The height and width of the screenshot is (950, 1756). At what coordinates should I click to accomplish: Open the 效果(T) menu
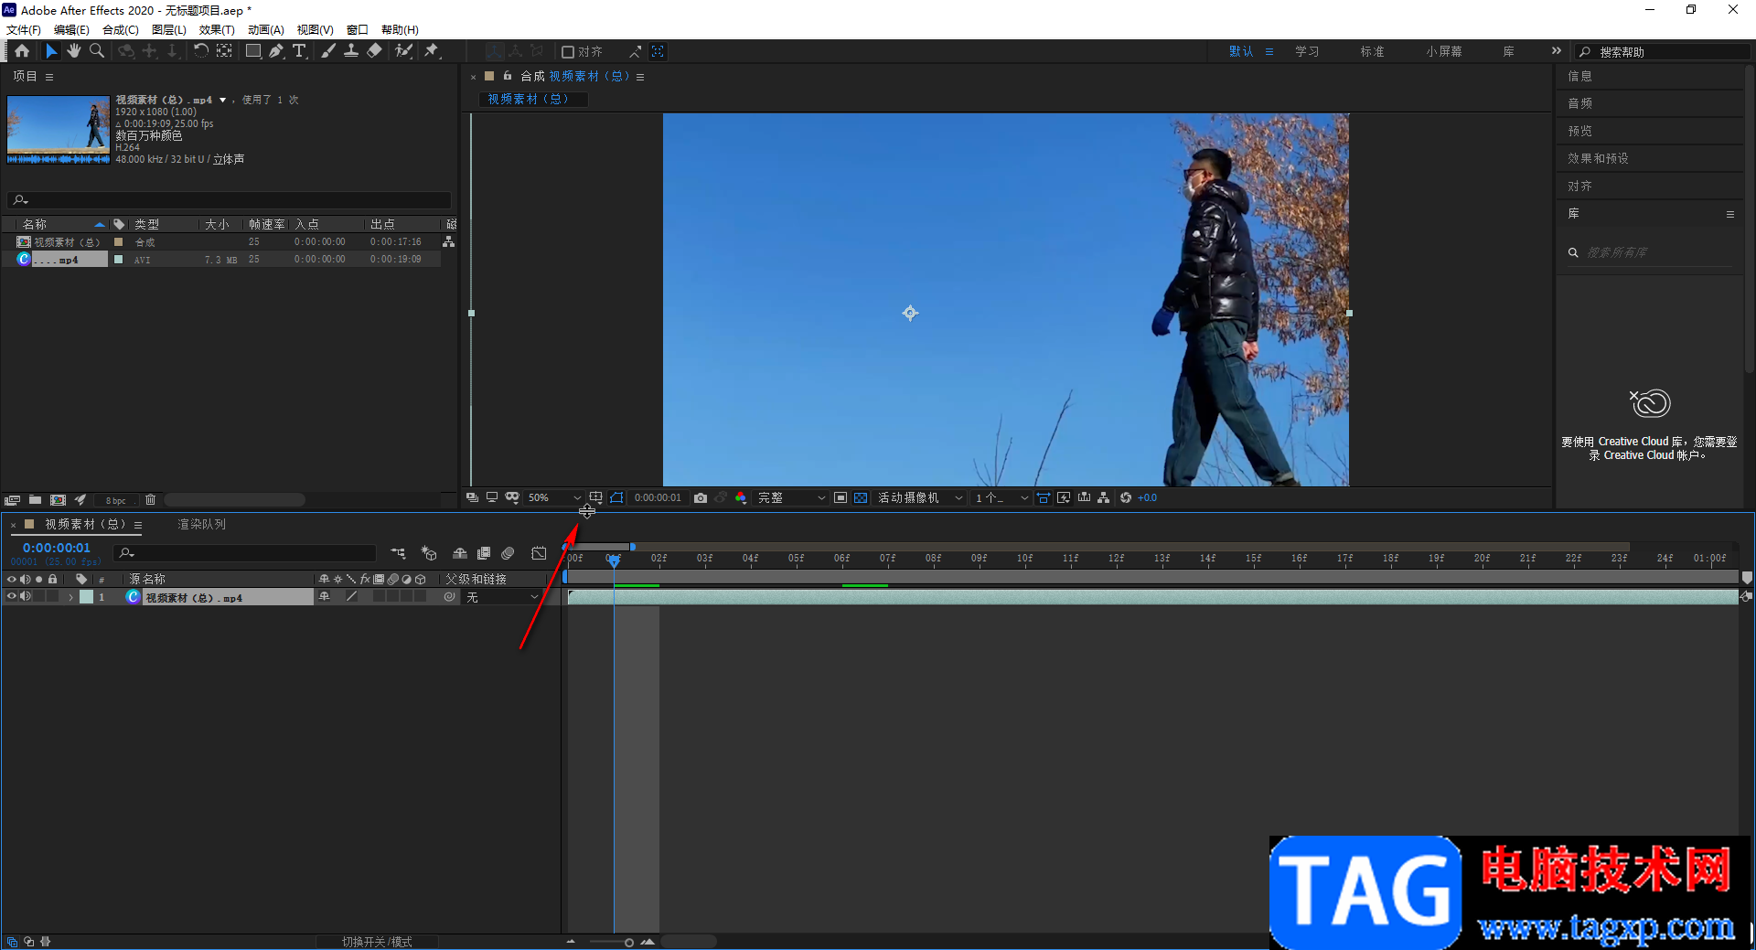tap(217, 30)
